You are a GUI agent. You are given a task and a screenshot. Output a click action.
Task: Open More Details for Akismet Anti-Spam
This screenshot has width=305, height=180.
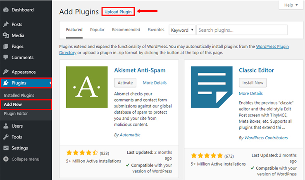click(155, 83)
